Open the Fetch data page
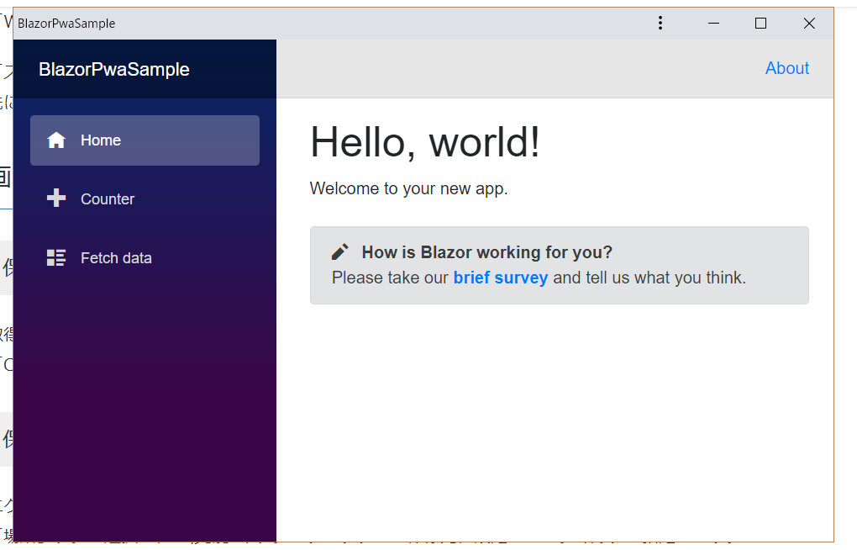This screenshot has height=550, width=857. tap(145, 258)
